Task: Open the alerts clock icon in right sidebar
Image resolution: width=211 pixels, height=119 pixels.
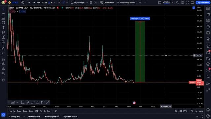Action: [208, 15]
